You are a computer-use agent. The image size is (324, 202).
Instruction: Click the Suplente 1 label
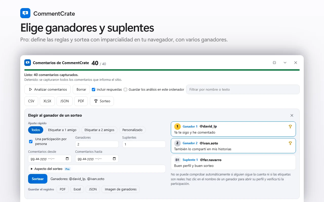click(x=190, y=160)
